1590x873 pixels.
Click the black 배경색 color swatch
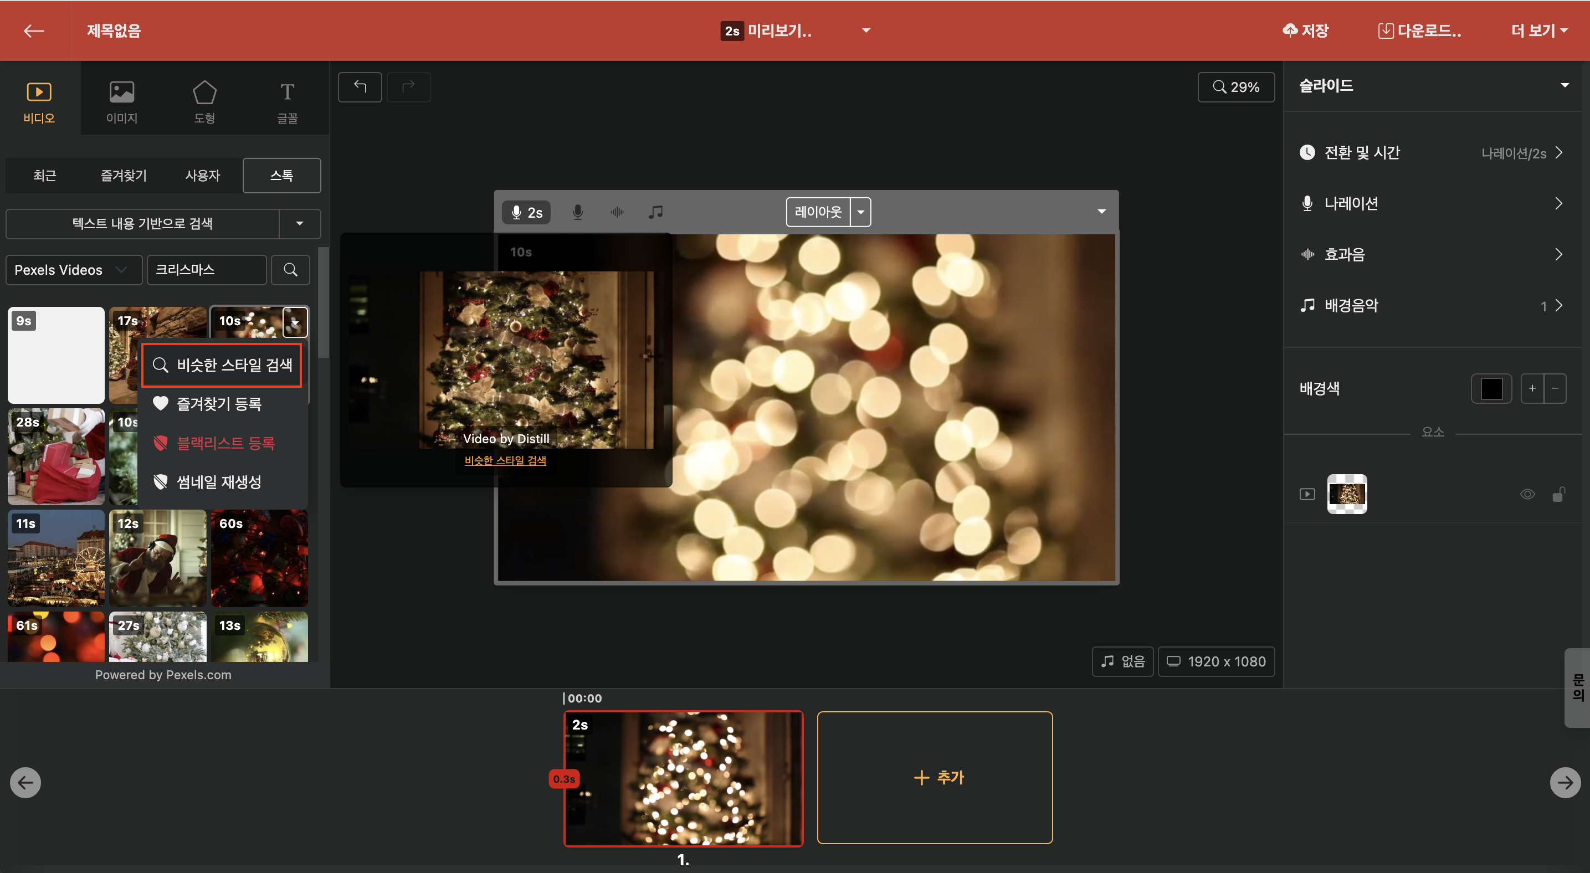click(x=1491, y=388)
